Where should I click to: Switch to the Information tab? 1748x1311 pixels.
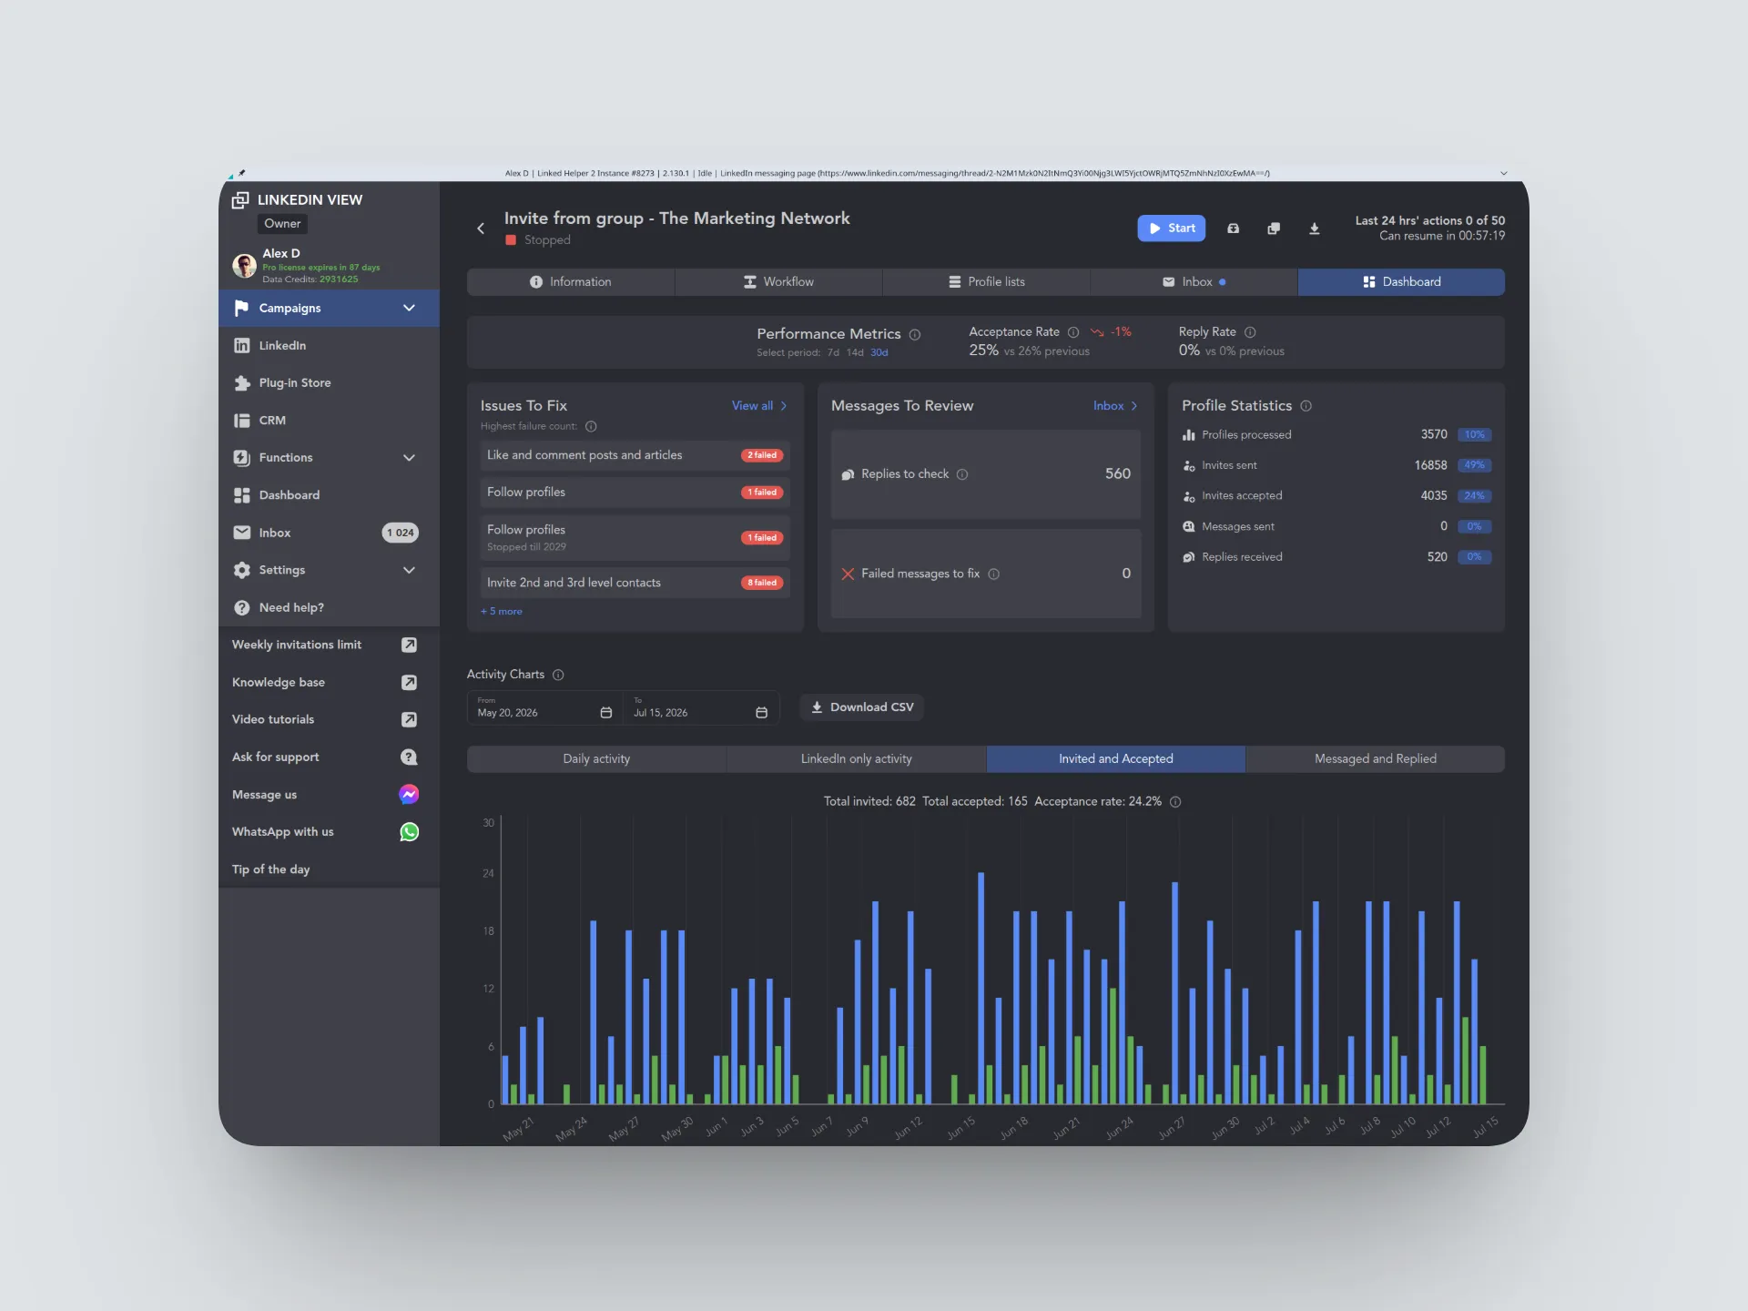571,281
